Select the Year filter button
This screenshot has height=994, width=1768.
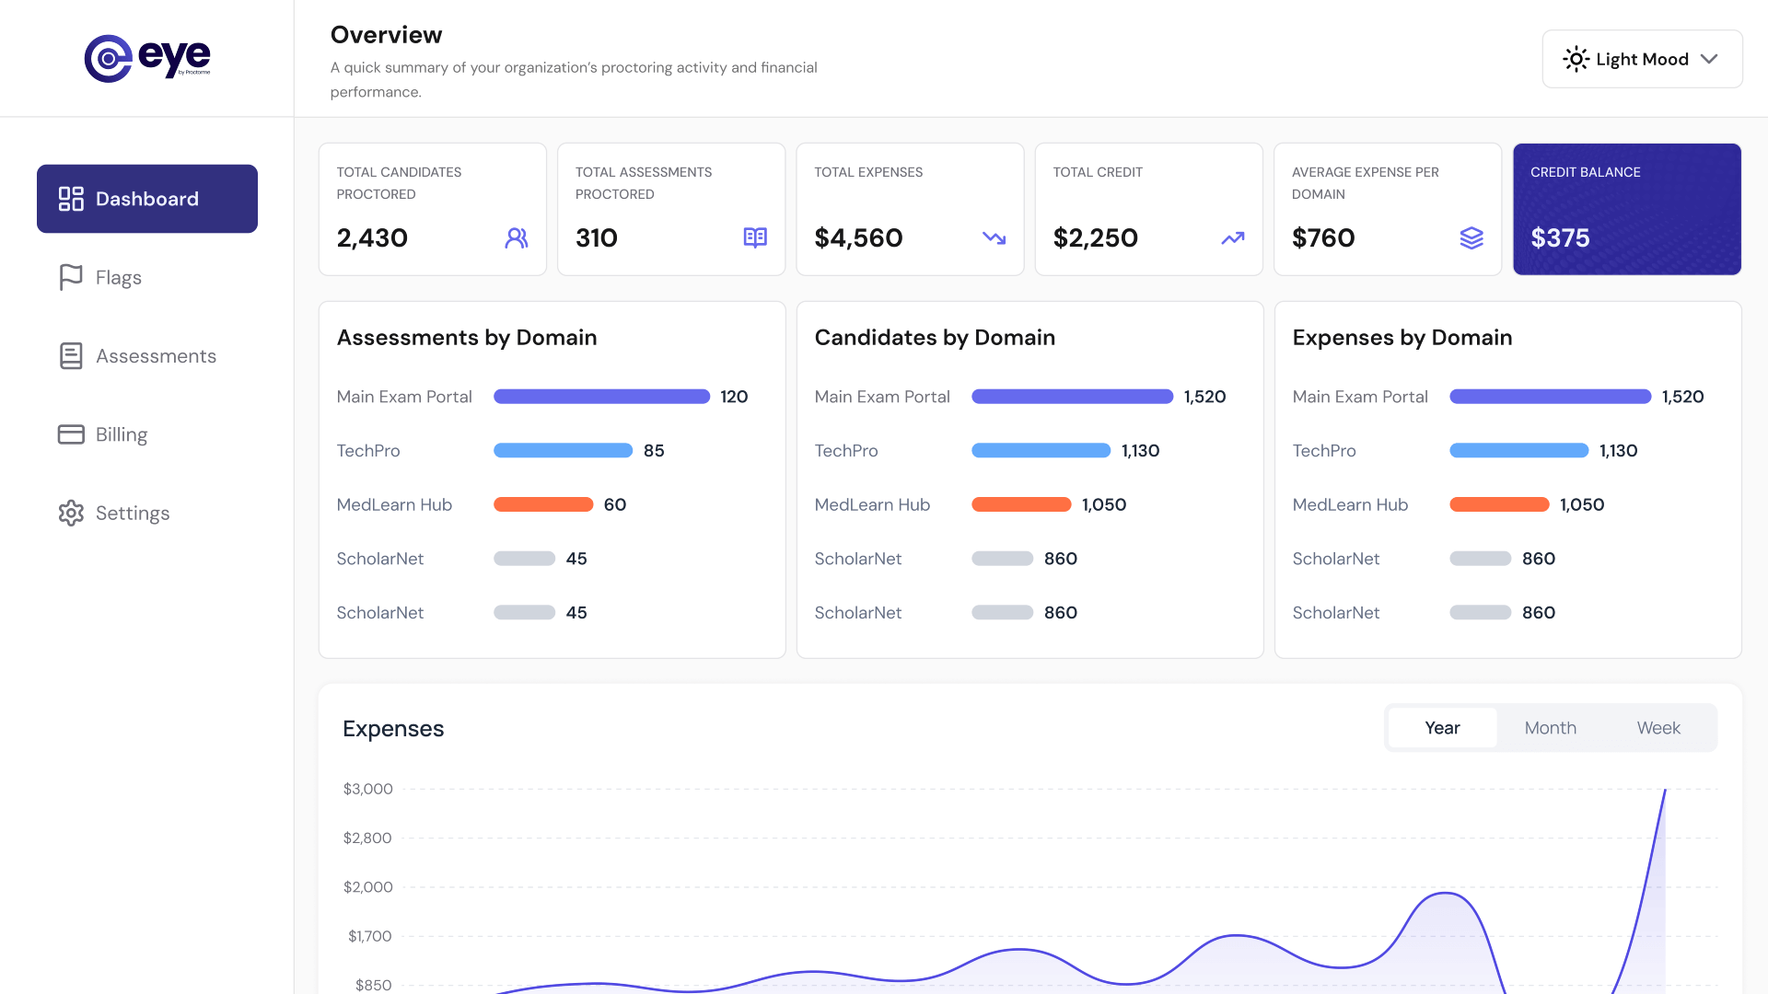coord(1442,727)
